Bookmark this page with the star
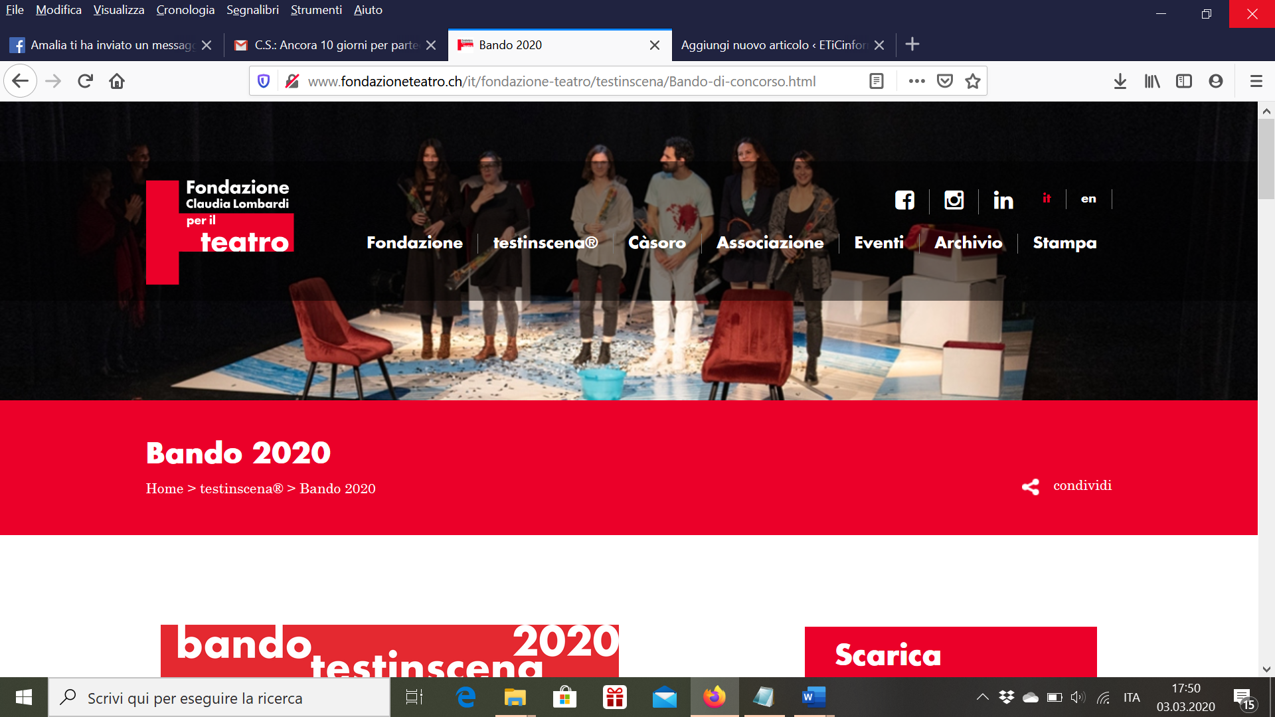Viewport: 1275px width, 717px height. click(x=973, y=81)
